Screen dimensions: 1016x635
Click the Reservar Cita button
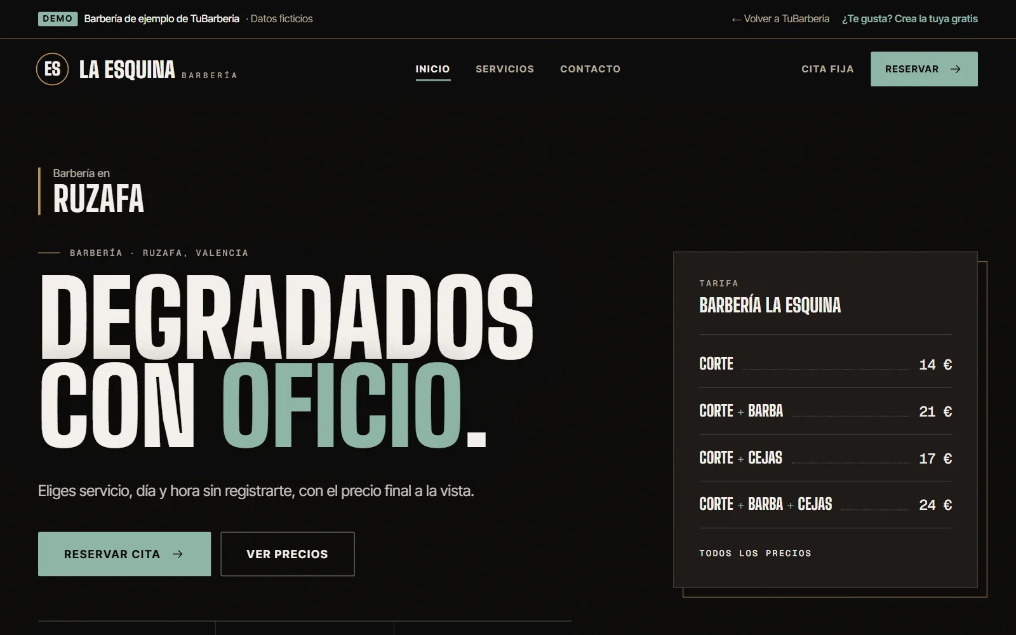click(x=124, y=554)
